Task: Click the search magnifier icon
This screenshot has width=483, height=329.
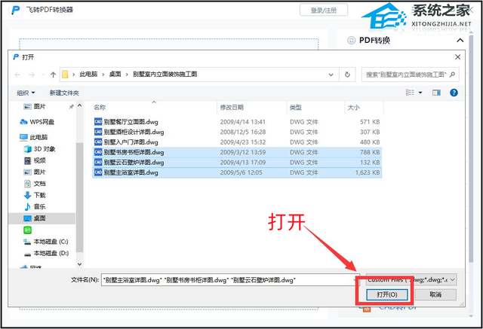Action: point(452,75)
